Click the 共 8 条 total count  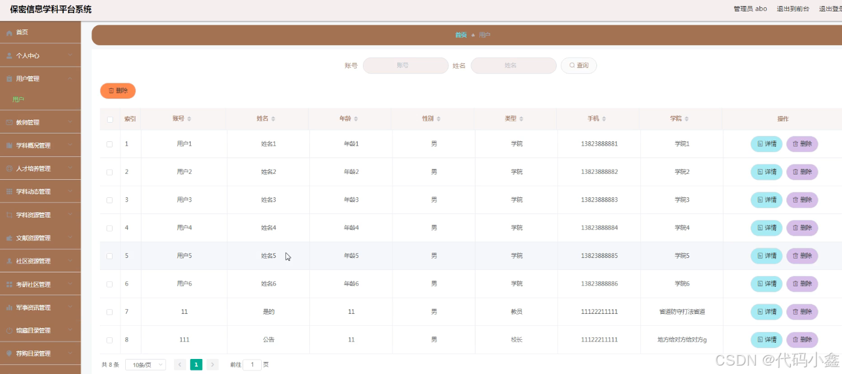pos(110,364)
